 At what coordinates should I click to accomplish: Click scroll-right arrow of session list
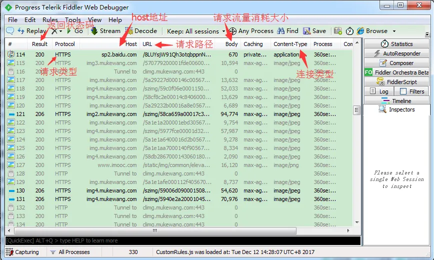point(348,230)
